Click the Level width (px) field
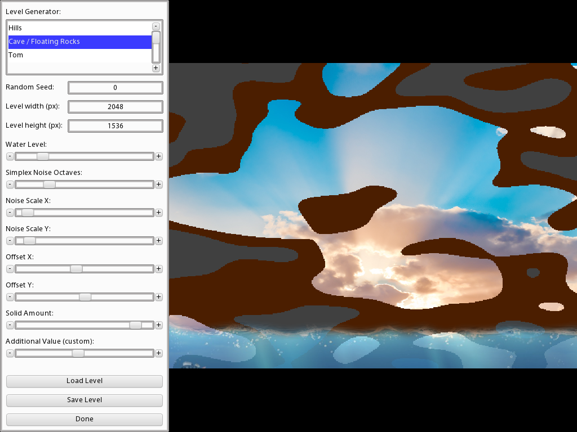This screenshot has width=577, height=432. (x=115, y=107)
